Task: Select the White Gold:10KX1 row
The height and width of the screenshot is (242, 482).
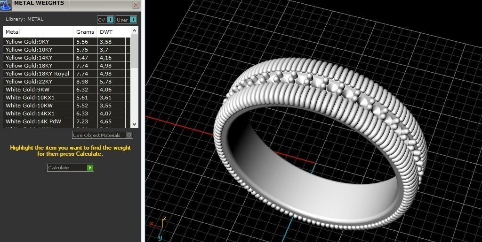Action: click(x=67, y=98)
